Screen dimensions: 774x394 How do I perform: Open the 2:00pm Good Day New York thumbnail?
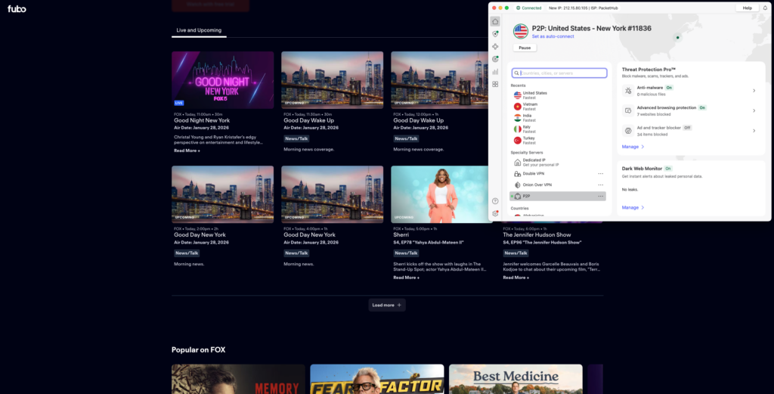click(223, 194)
